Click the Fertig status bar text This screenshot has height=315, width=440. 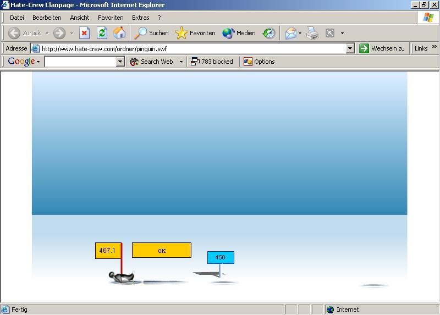19,310
